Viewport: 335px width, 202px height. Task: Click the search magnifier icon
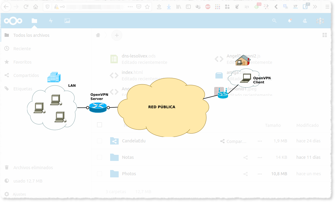(x=274, y=21)
